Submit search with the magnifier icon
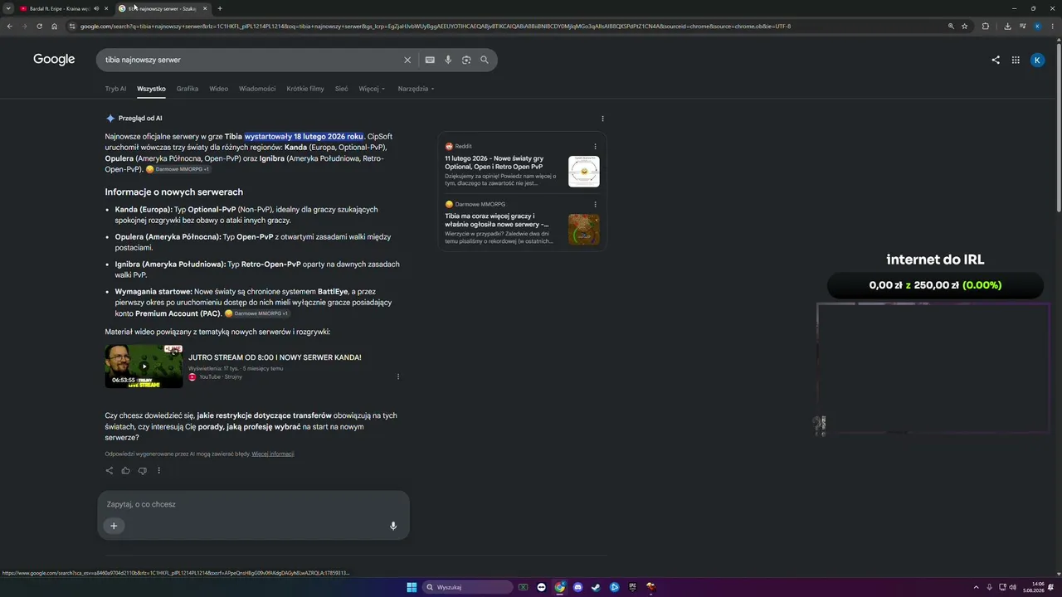Viewport: 1062px width, 597px height. pyautogui.click(x=485, y=60)
